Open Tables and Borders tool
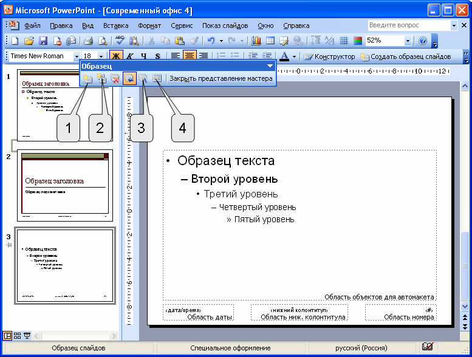This screenshot has height=357, width=472. point(284,41)
